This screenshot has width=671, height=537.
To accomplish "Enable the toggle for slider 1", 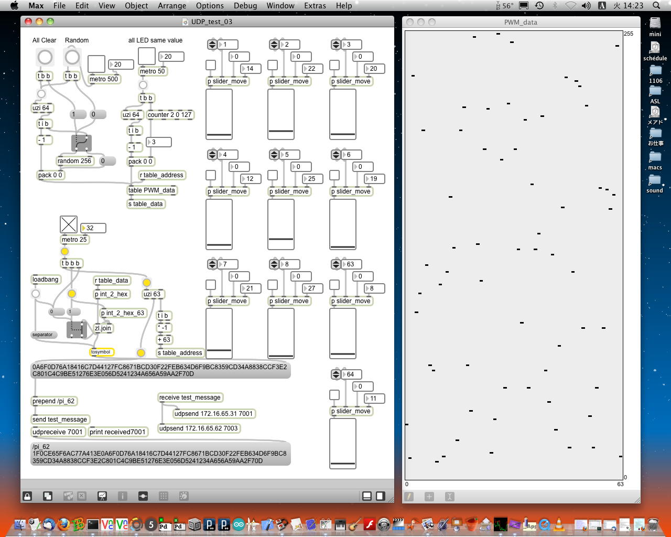I will (x=211, y=65).
